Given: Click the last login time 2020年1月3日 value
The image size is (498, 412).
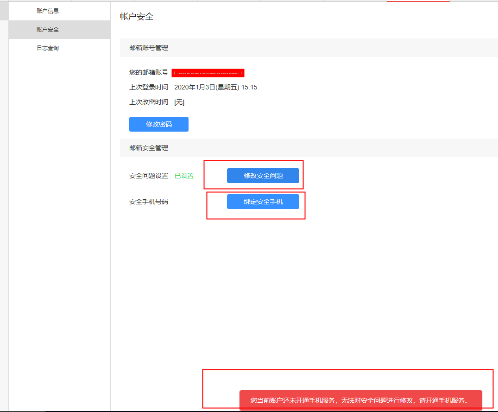Looking at the screenshot, I should 215,87.
